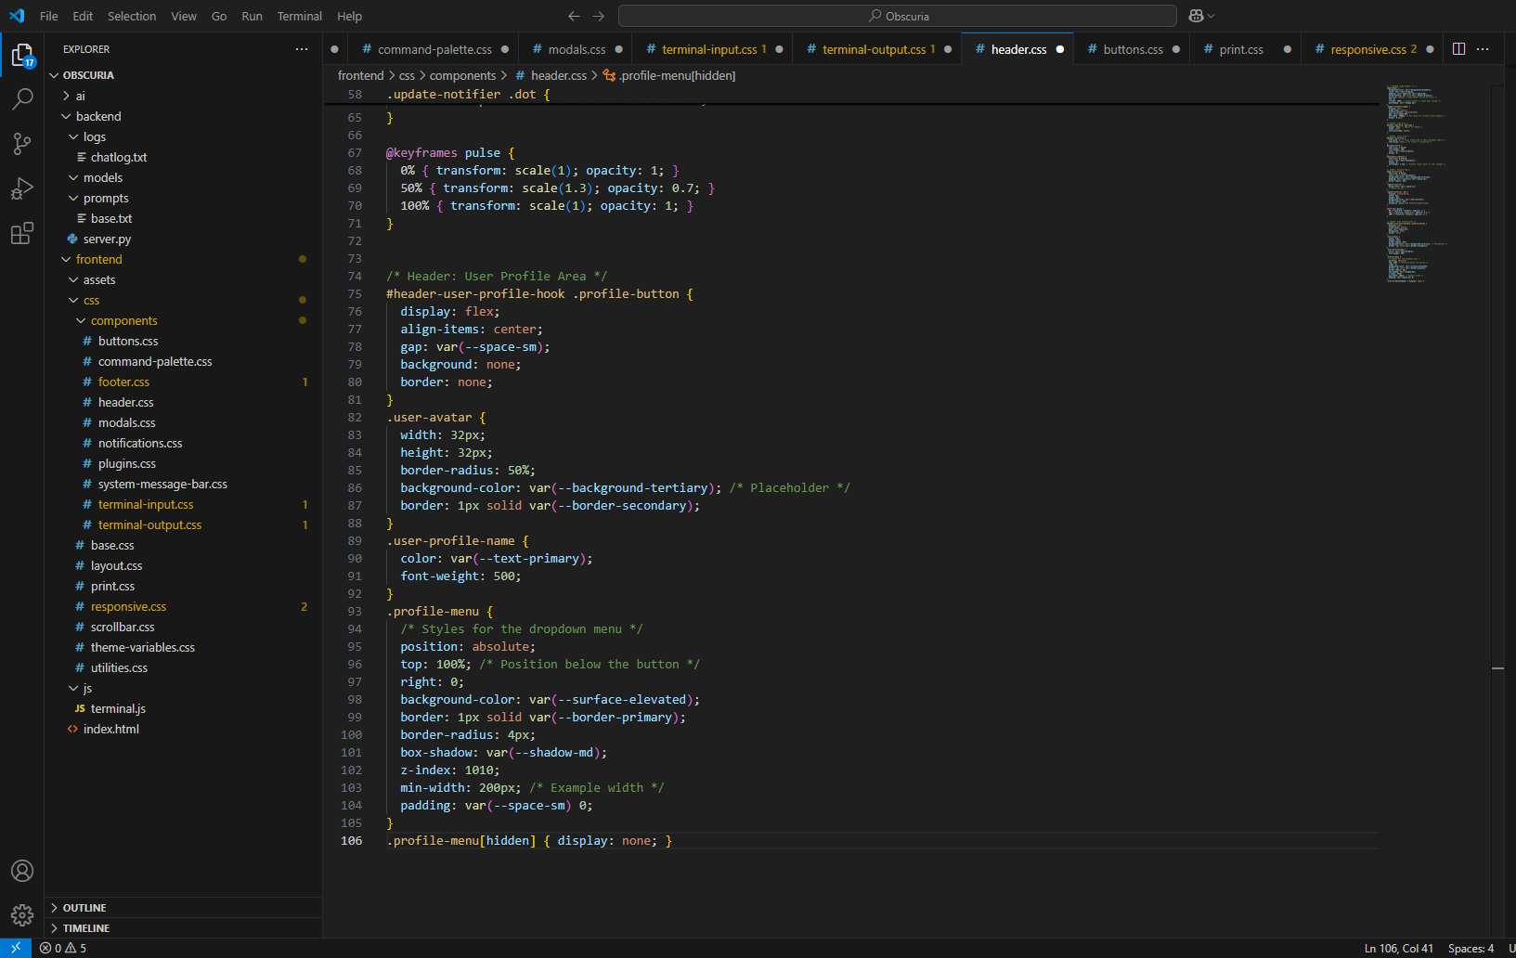Click the Go Forward arrow
Image resolution: width=1516 pixels, height=958 pixels.
point(598,16)
